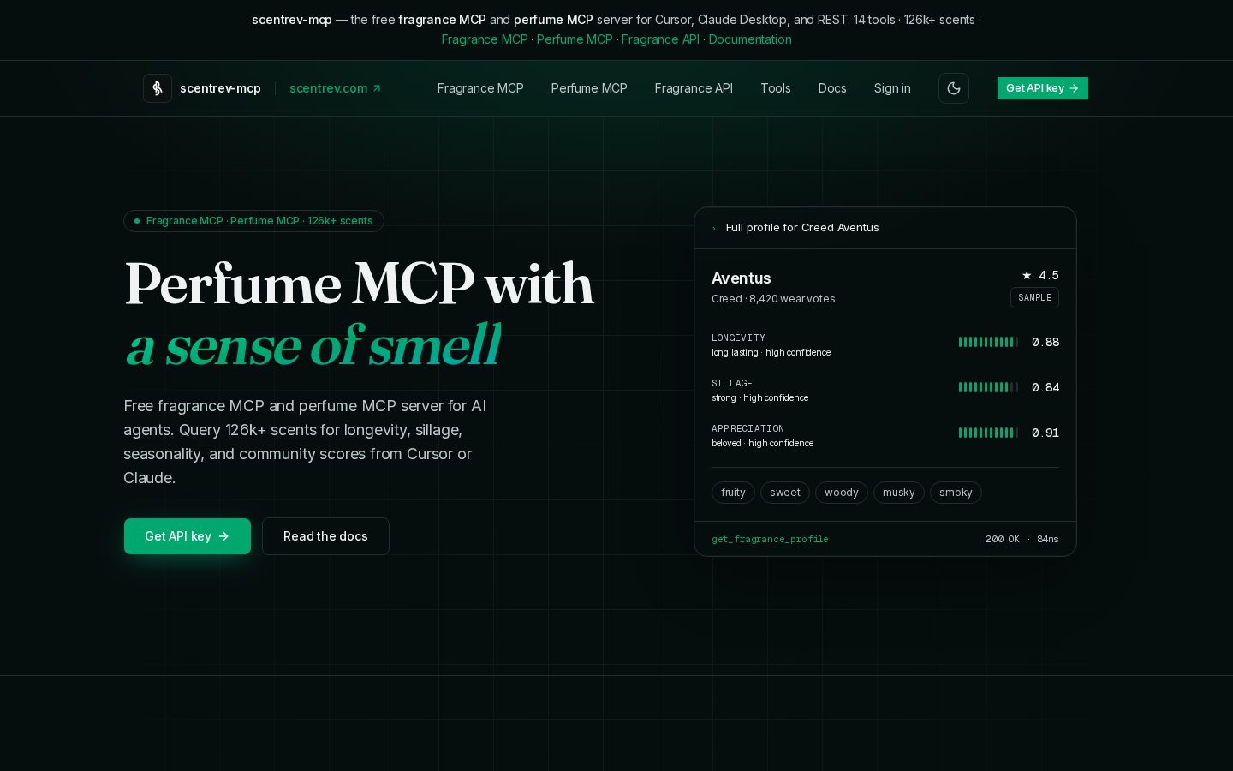Click the scentrev-mcp brand name
The height and width of the screenshot is (771, 1233).
coord(220,88)
